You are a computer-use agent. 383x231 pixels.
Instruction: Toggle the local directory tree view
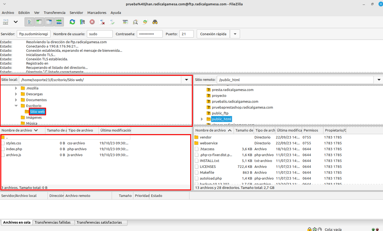click(x=39, y=22)
